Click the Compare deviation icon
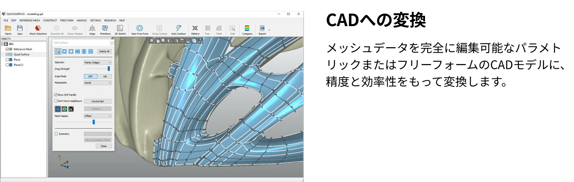The height and width of the screenshot is (182, 574). tap(247, 28)
